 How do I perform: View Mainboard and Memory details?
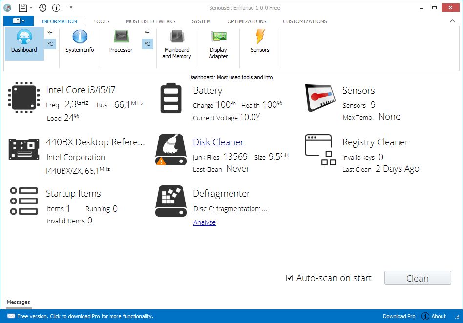coord(177,43)
